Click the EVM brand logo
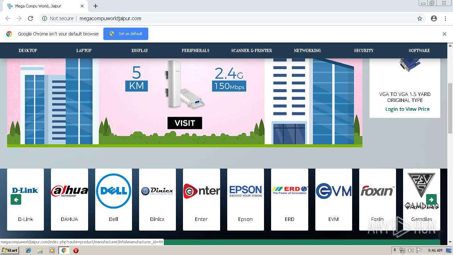The width and height of the screenshot is (453, 255). pos(333,191)
